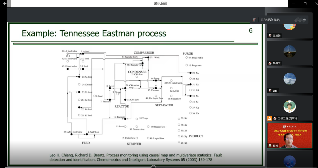This screenshot has height=168, width=318.
Task: Select the 云卷云舒_刘翠玲 participant avatar
Action: [290, 107]
